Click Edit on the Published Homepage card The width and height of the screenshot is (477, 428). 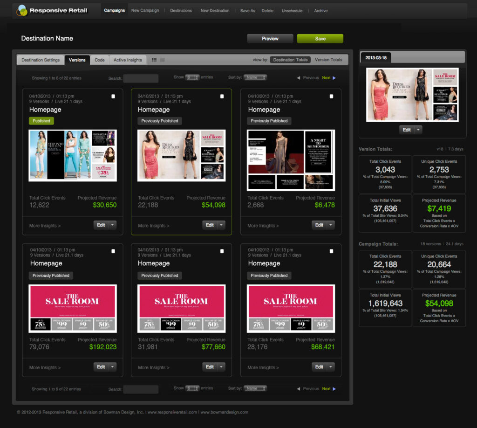(x=101, y=225)
